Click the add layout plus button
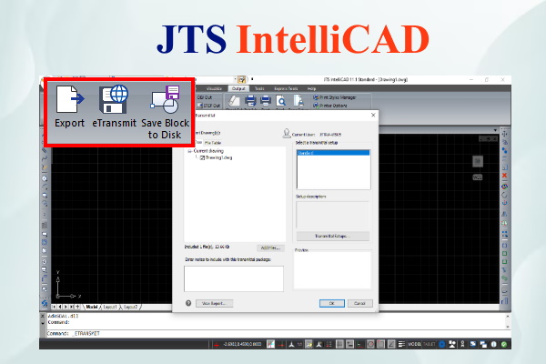The image size is (546, 364). pos(77,307)
